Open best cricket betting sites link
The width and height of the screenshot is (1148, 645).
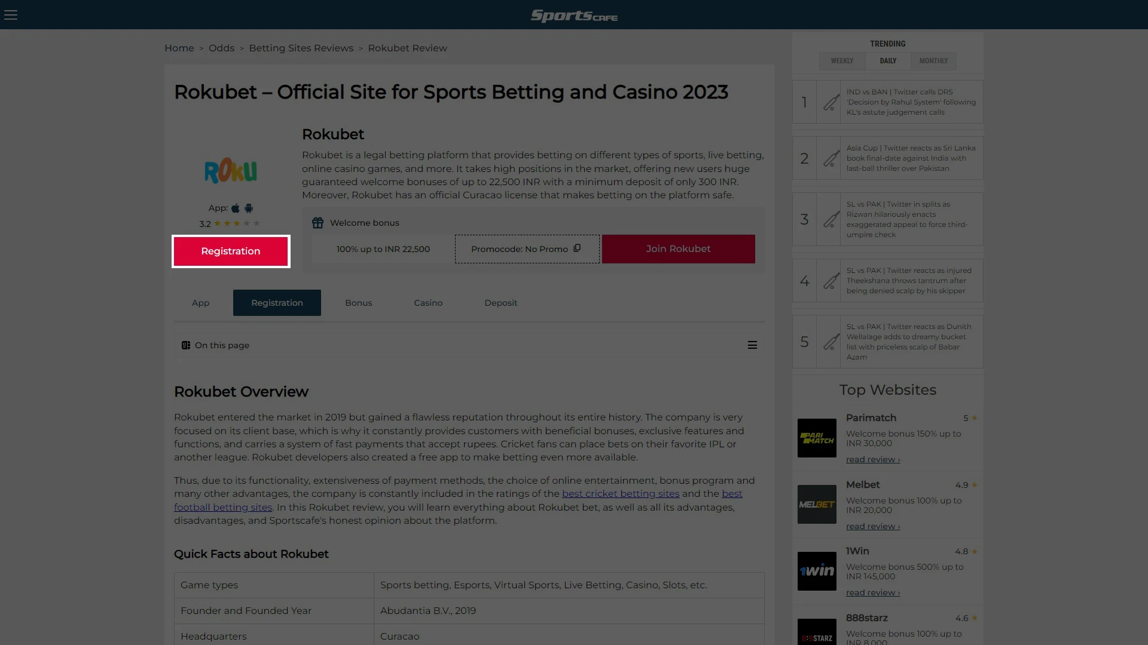click(x=621, y=494)
